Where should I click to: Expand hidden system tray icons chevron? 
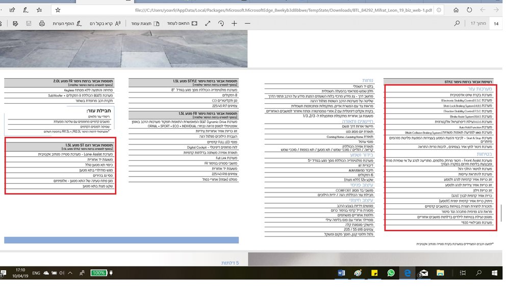[70, 273]
